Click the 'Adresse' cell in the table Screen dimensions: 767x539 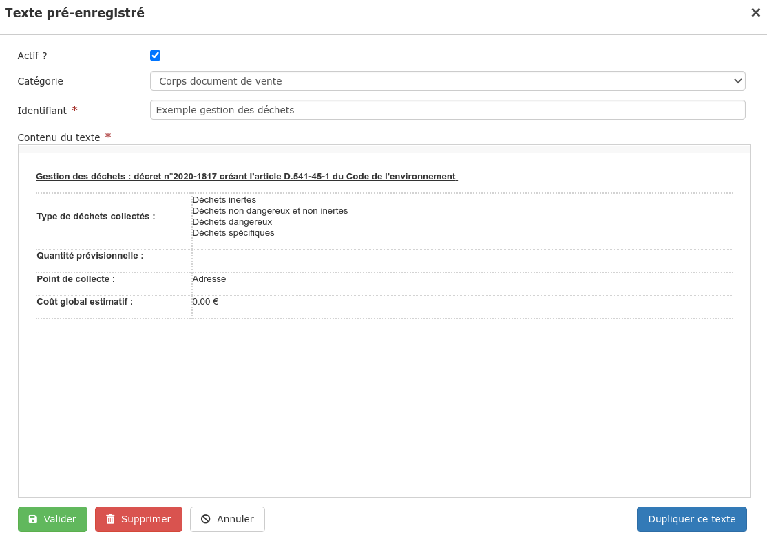209,279
